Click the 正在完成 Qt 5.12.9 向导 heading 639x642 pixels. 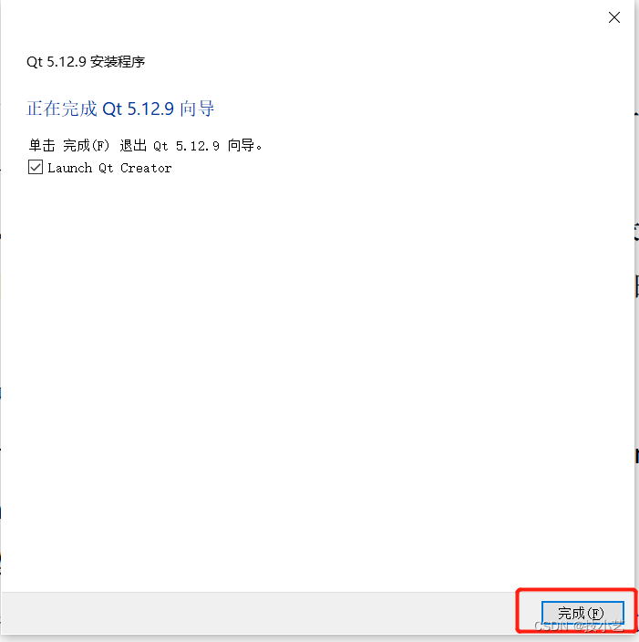pos(120,109)
